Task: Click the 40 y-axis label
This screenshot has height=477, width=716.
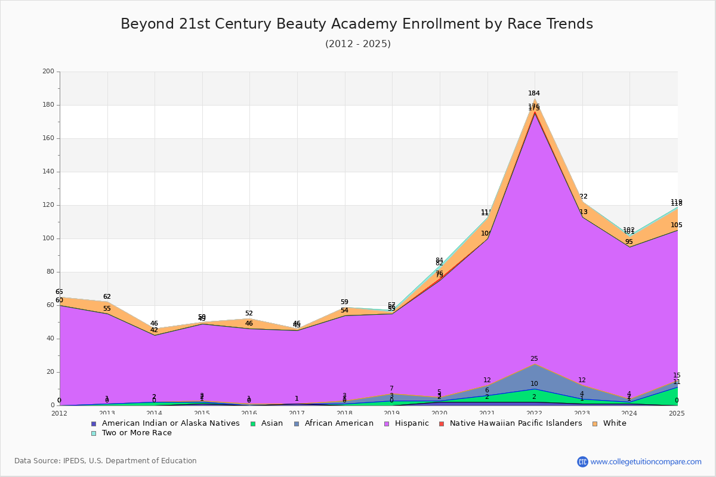Action: [50, 339]
